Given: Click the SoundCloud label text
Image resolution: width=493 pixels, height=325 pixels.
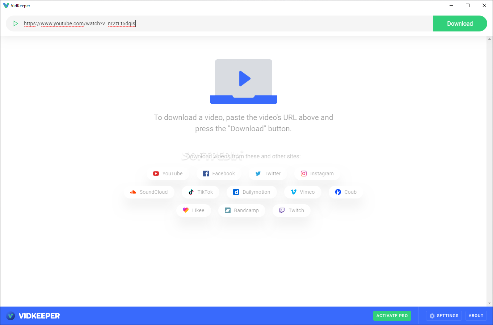Looking at the screenshot, I should coord(153,192).
